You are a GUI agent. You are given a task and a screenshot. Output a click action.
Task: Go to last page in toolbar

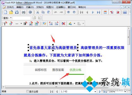98,12
